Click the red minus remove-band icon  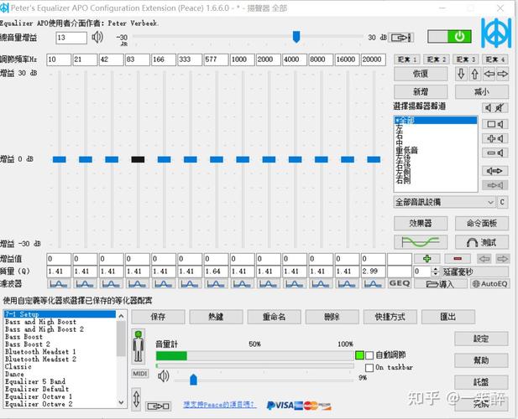458,259
